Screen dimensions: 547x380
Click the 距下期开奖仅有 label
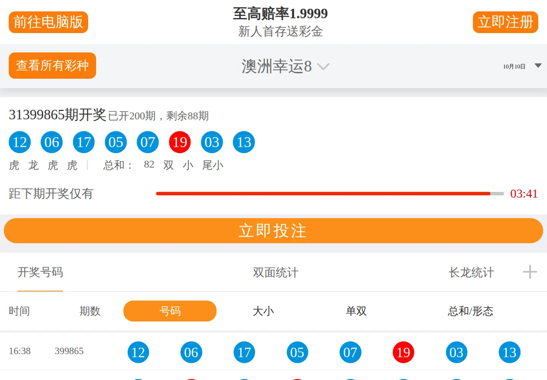pyautogui.click(x=51, y=194)
